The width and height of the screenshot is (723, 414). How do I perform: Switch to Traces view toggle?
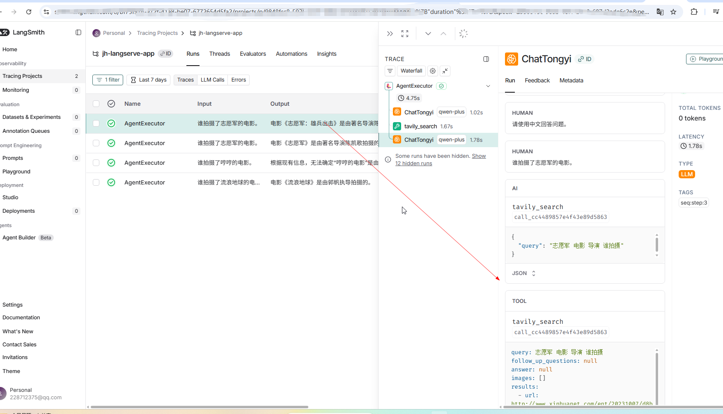186,80
